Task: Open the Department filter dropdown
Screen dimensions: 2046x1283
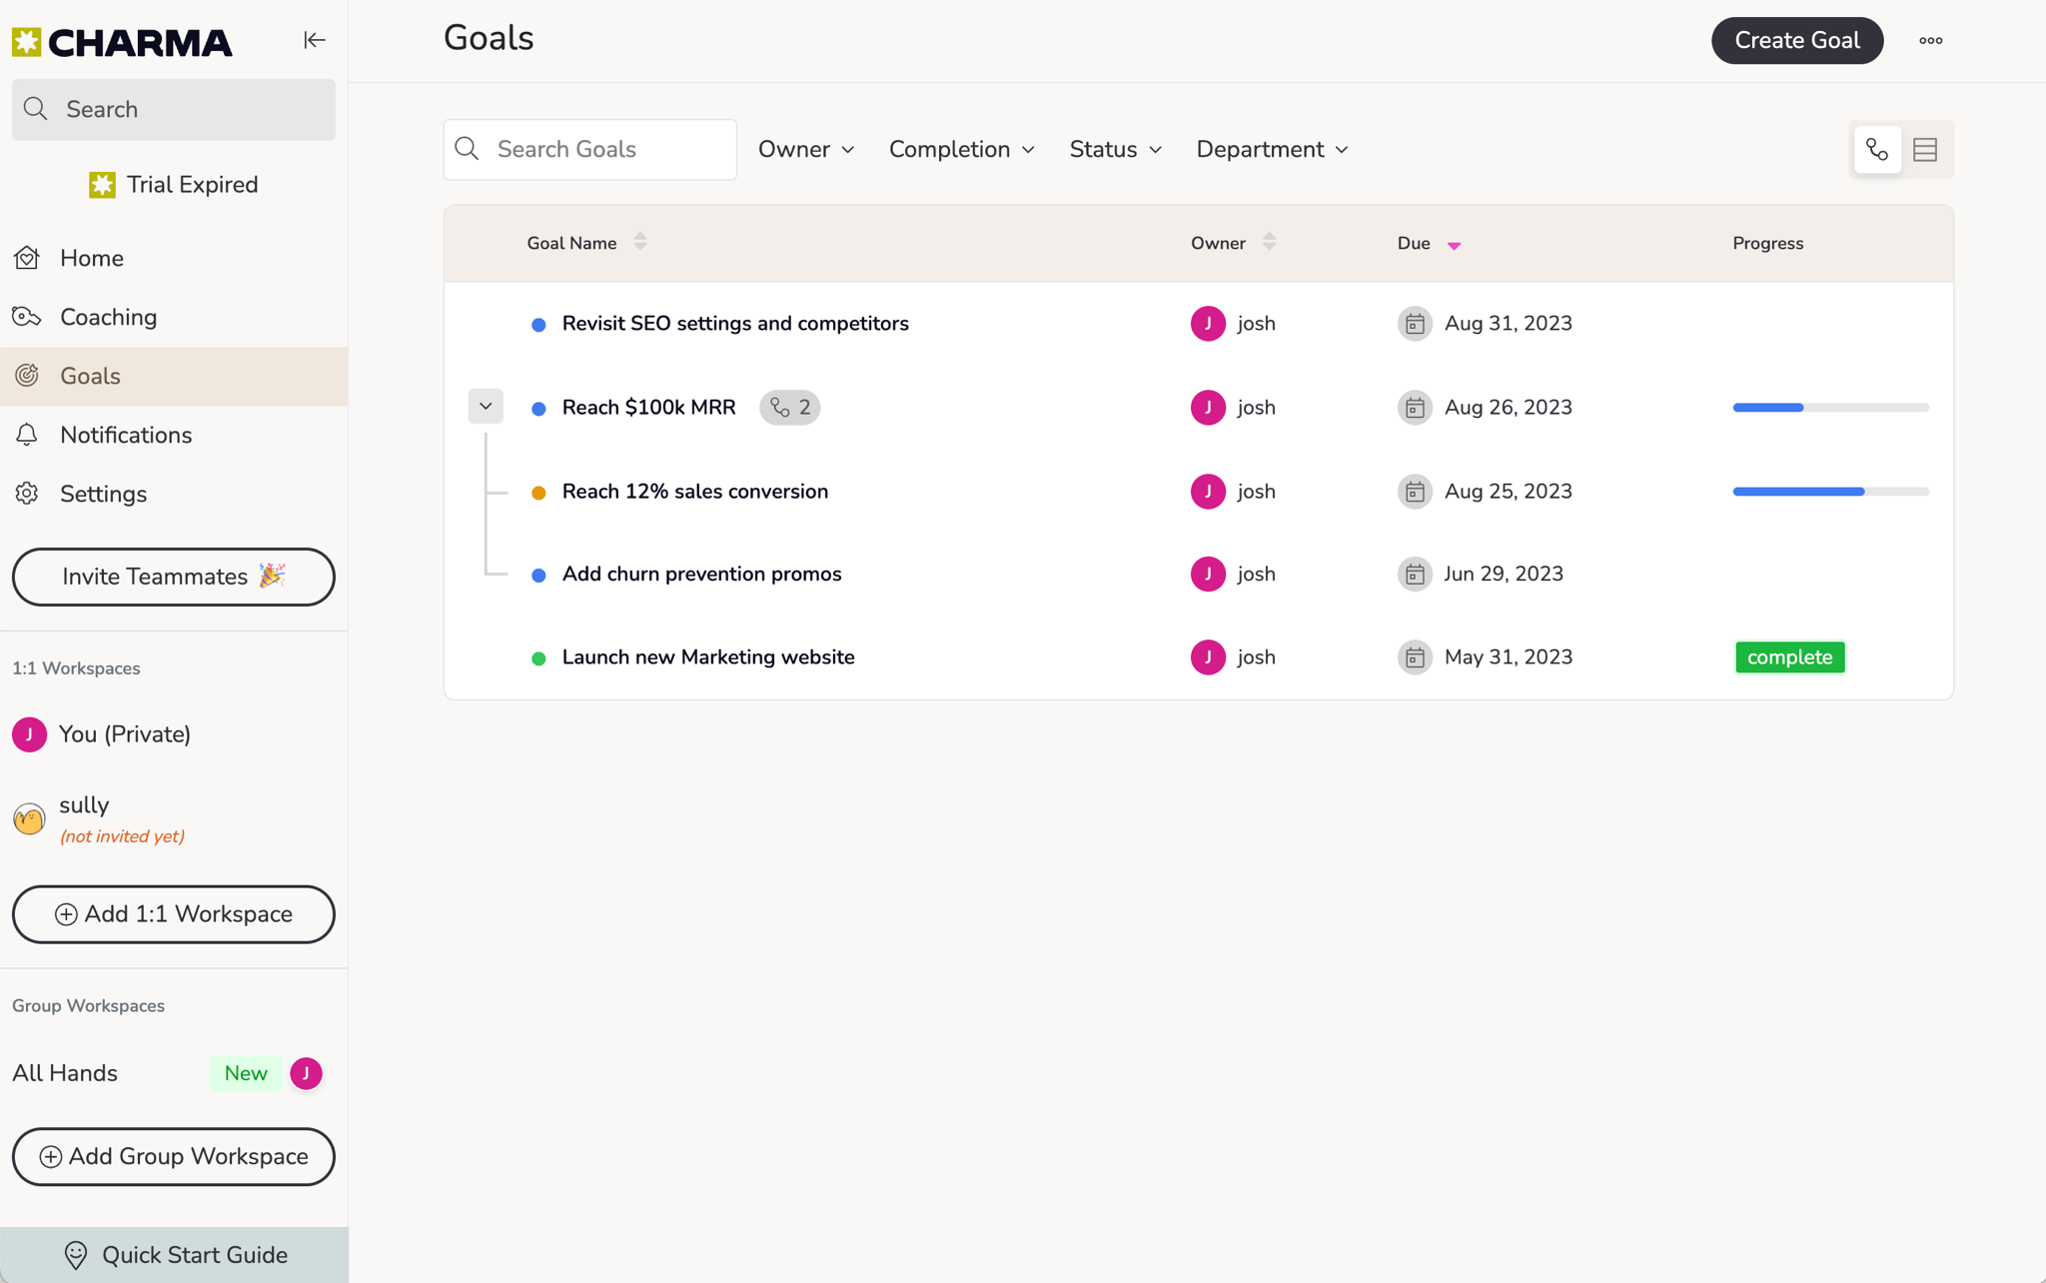Action: [x=1272, y=150]
